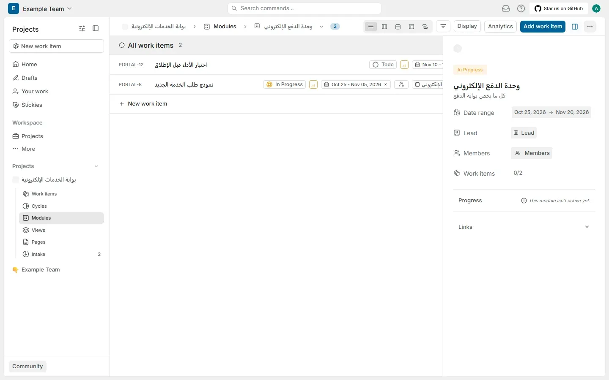The width and height of the screenshot is (609, 380).
Task: Click assignee icon on PORTAL-8 row
Action: (401, 85)
